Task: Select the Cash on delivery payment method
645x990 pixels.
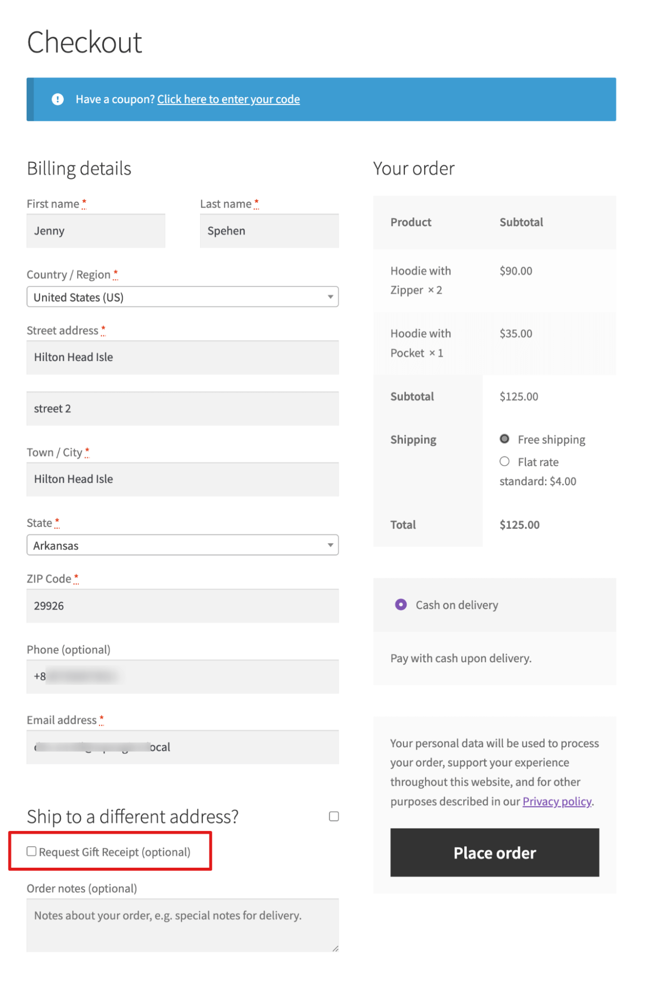Action: click(x=401, y=604)
